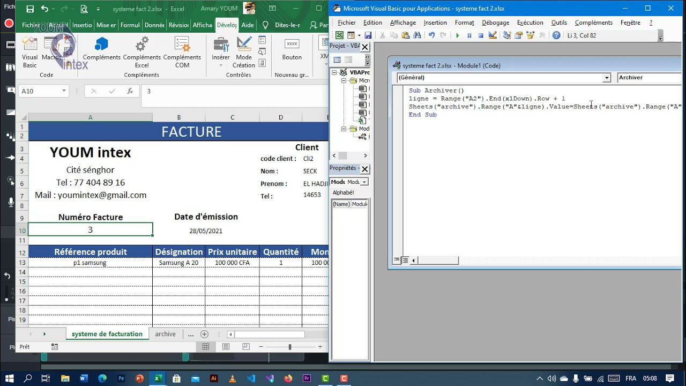Undo last edit in VBA editor toolbar
This screenshot has height=386, width=686.
point(431,35)
